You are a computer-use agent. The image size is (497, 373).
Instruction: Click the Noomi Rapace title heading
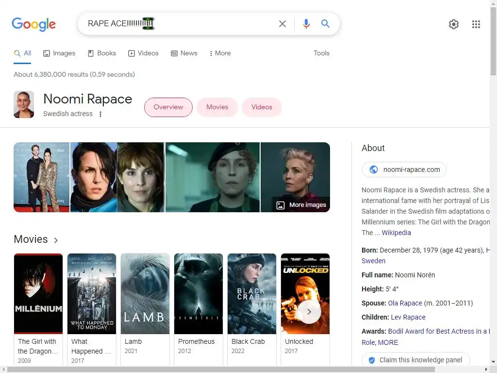[x=87, y=99]
